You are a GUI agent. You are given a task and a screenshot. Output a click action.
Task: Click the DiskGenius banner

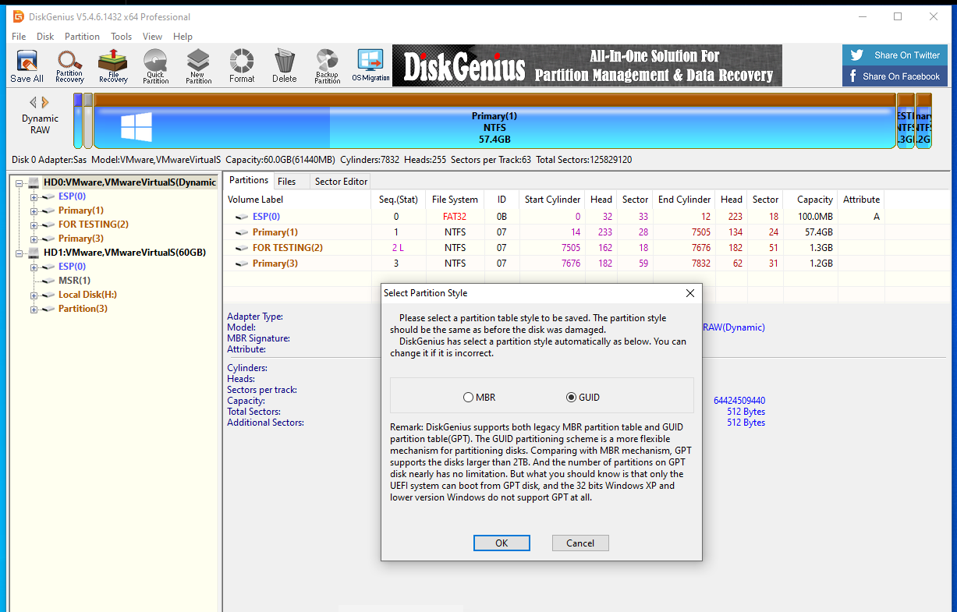click(587, 65)
